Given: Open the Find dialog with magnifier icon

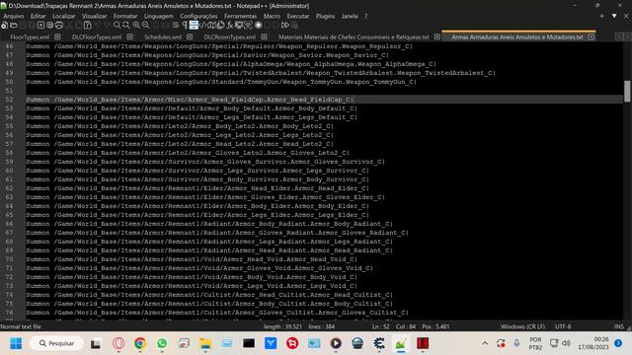Looking at the screenshot, I should click(117, 25).
